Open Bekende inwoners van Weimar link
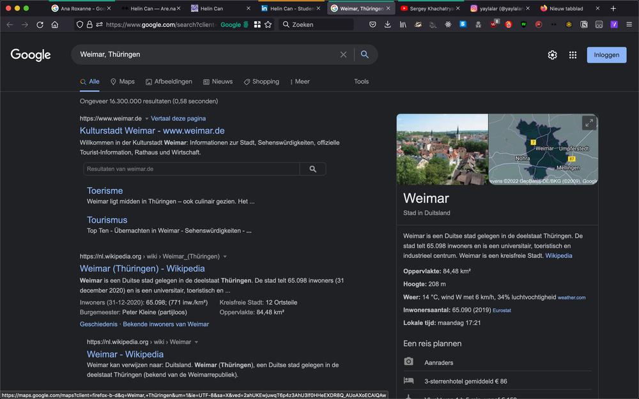639x399 pixels. [x=166, y=324]
